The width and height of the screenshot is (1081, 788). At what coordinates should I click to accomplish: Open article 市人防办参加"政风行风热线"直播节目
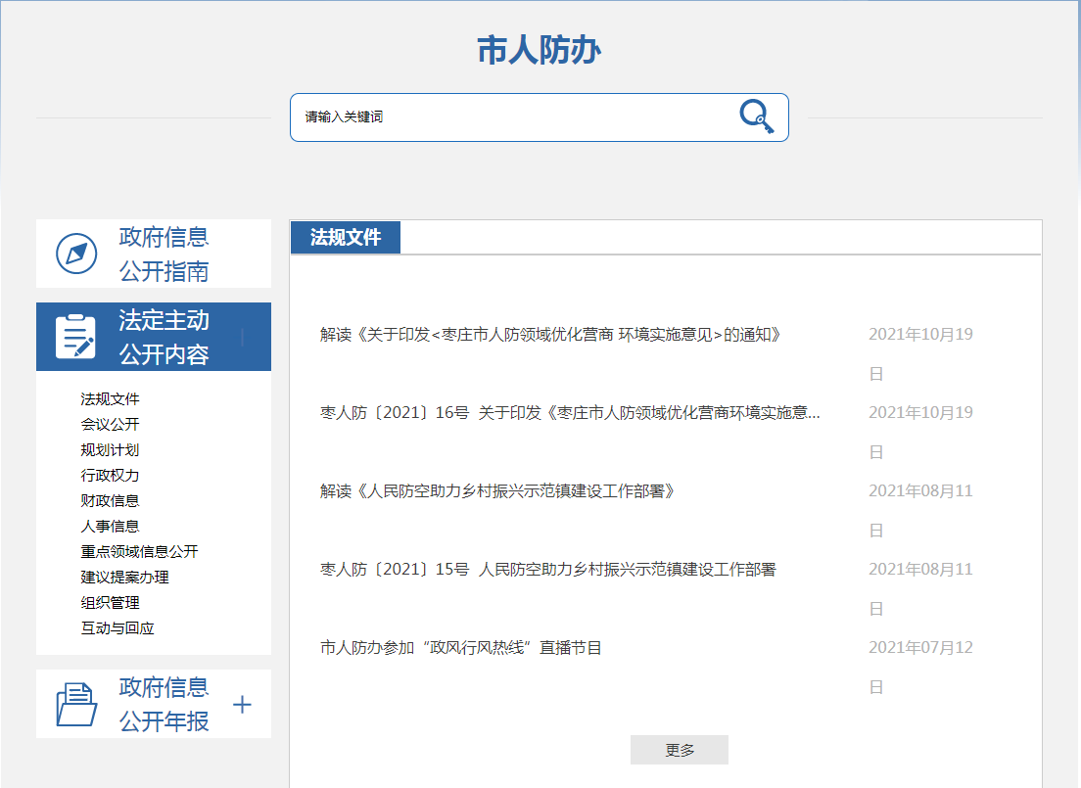(x=460, y=648)
